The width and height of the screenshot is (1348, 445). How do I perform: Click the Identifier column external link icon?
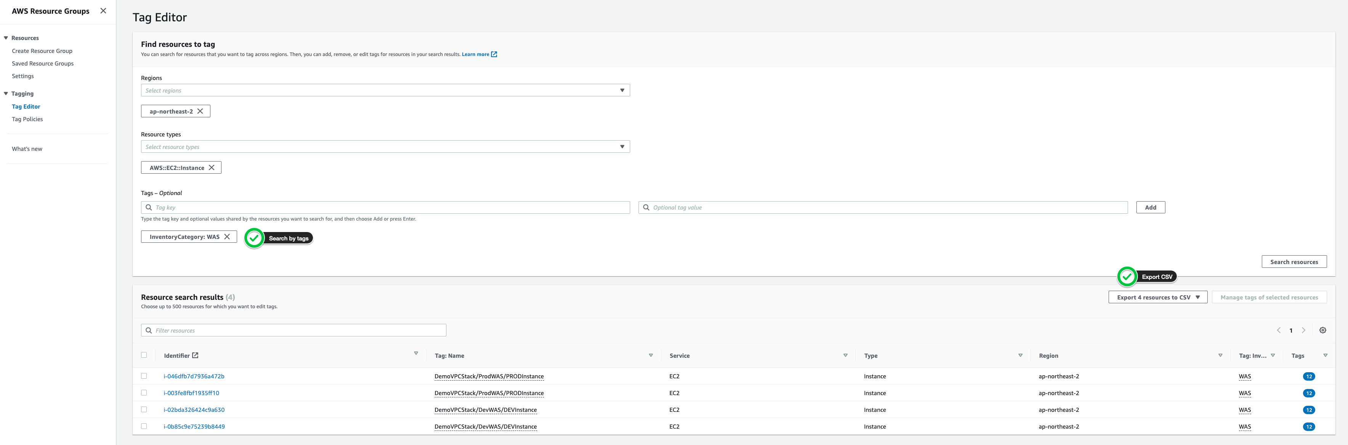(195, 355)
